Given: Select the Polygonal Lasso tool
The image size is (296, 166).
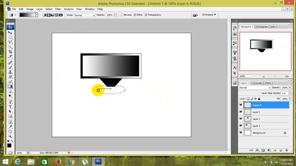Looking at the screenshot, I should click(10, 42).
